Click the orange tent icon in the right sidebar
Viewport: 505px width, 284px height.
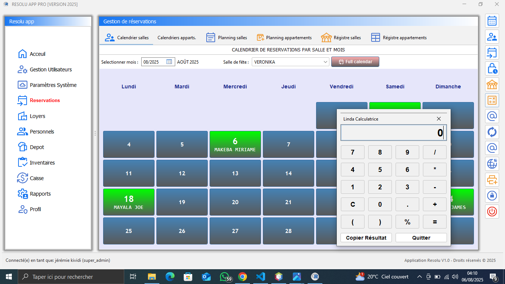coord(492,84)
